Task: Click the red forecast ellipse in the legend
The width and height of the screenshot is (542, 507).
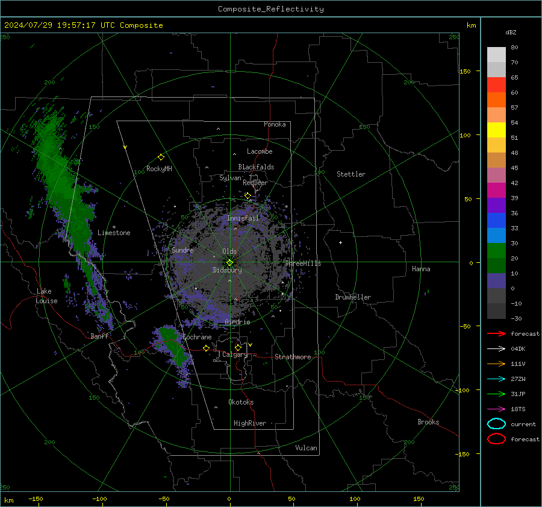Action: click(x=496, y=439)
